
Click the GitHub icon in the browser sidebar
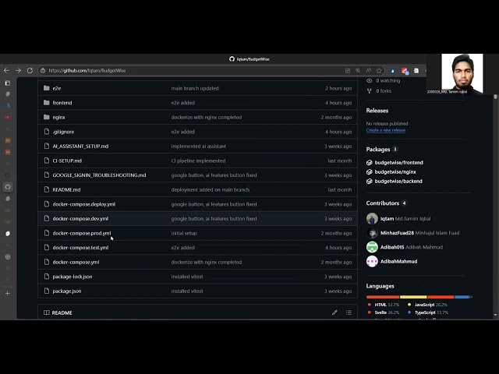click(8, 187)
